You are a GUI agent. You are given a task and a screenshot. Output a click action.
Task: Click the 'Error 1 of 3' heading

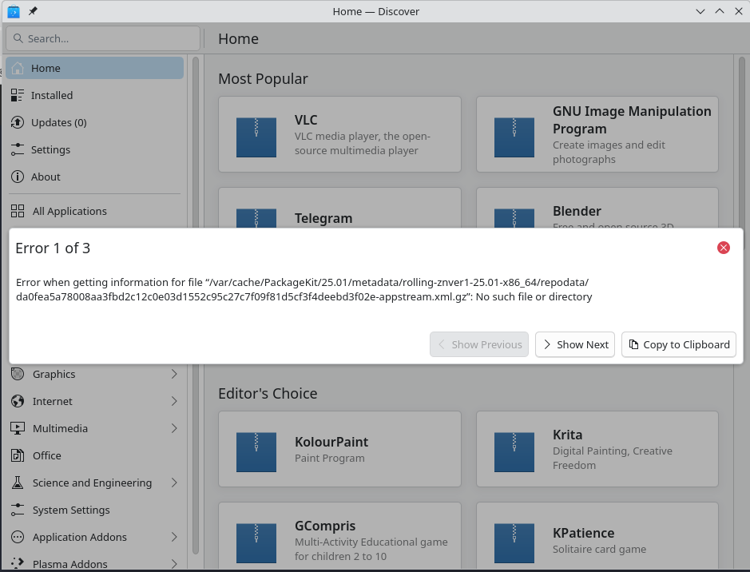(53, 248)
